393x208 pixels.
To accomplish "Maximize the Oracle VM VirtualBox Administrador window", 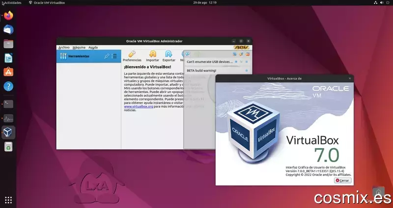I will tap(241, 41).
